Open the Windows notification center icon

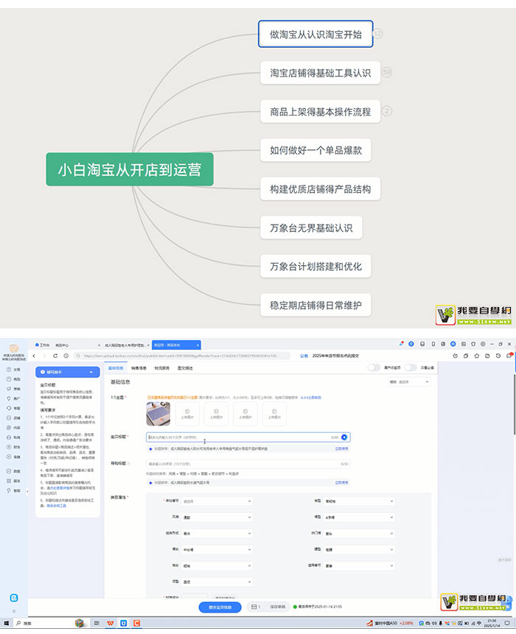point(506,623)
